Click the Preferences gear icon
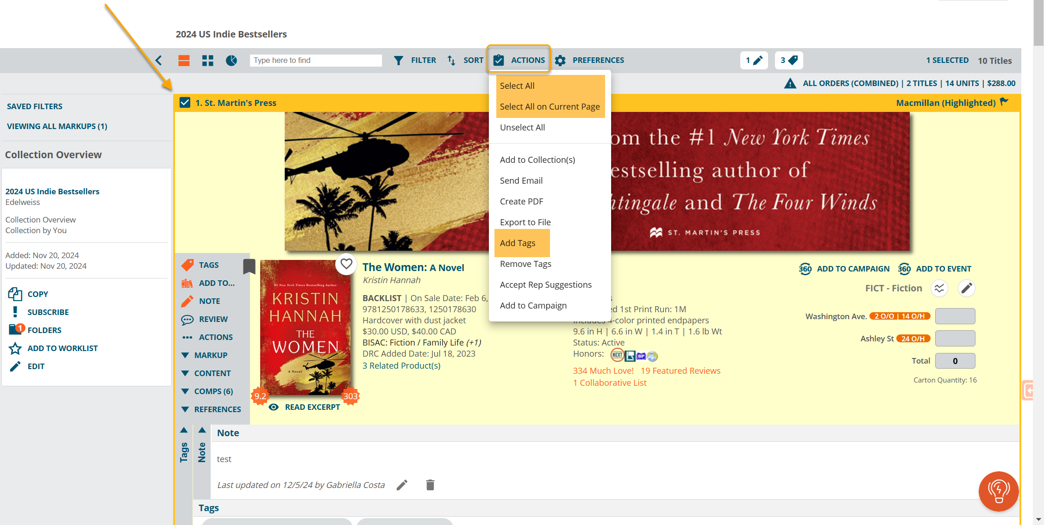This screenshot has height=525, width=1044. [x=560, y=60]
